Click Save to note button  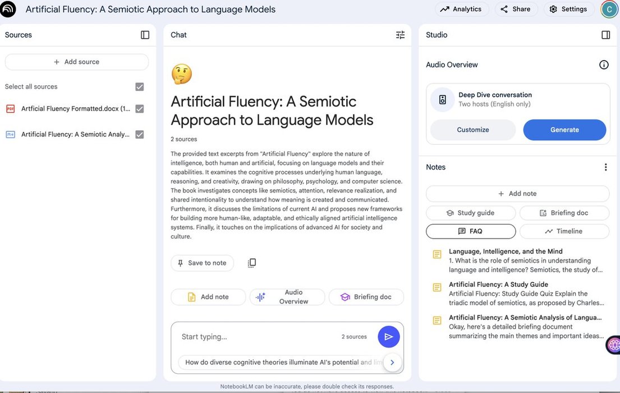click(202, 263)
